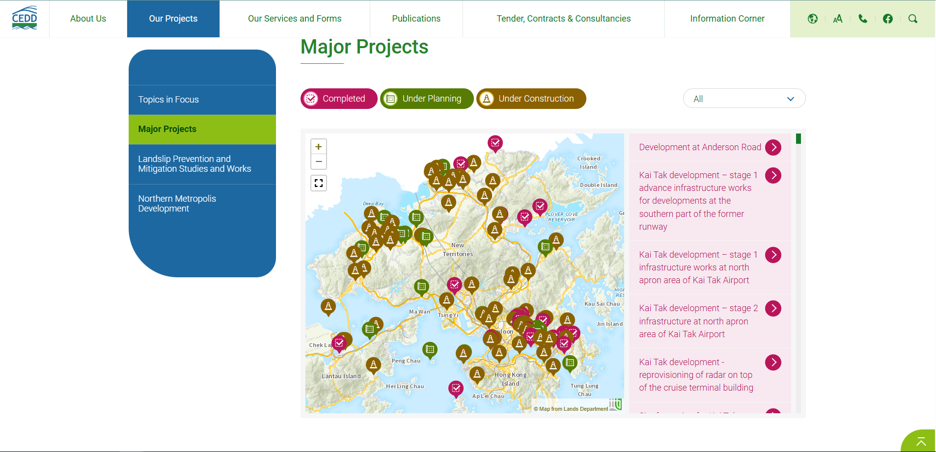Expand the Kai Tak radar reprovisioning chevron
This screenshot has height=452, width=936.
pos(773,362)
